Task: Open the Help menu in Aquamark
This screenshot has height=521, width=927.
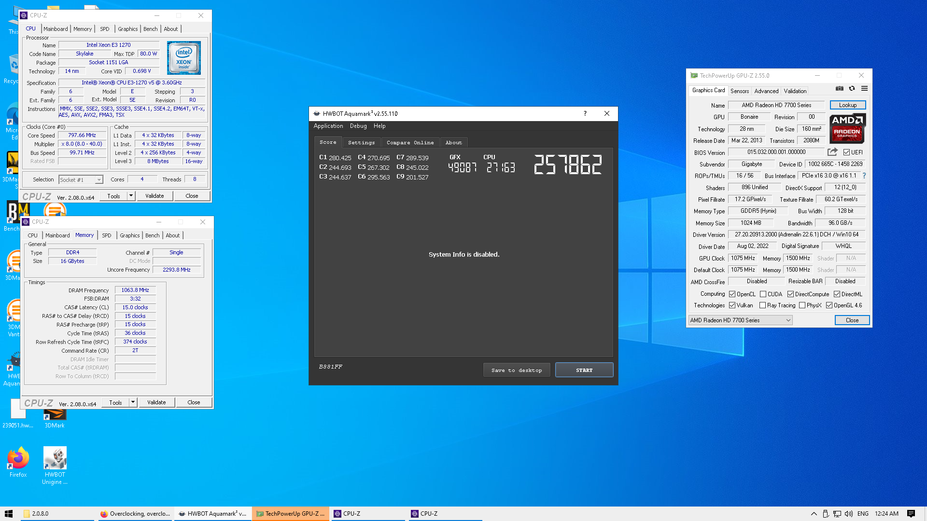Action: click(x=379, y=126)
